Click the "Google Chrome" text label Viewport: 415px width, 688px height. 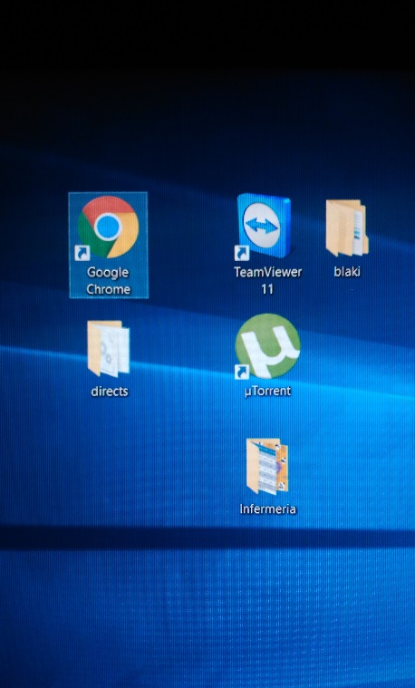click(109, 281)
